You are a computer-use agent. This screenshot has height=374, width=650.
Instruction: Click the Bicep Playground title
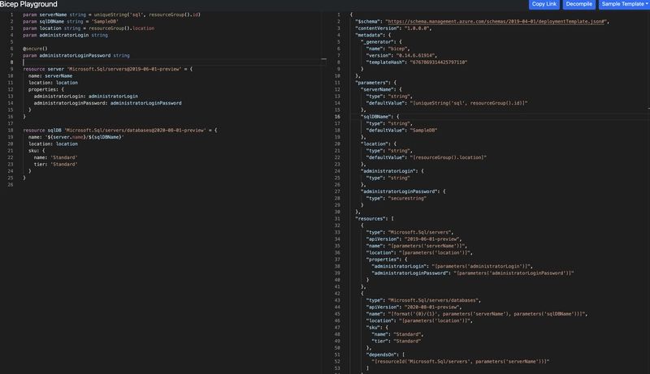(x=28, y=4)
